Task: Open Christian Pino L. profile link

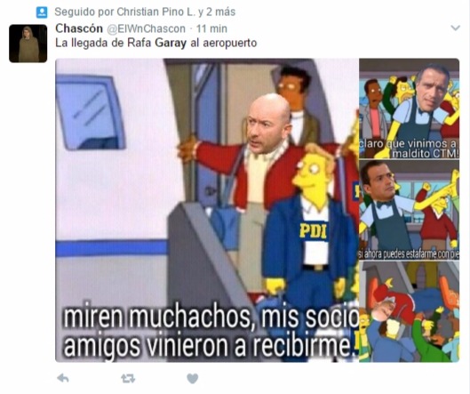Action: tap(155, 12)
